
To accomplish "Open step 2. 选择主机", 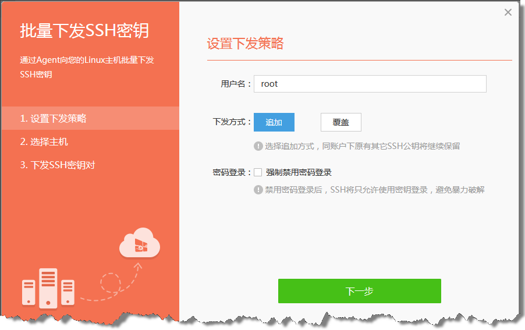I will click(x=44, y=141).
